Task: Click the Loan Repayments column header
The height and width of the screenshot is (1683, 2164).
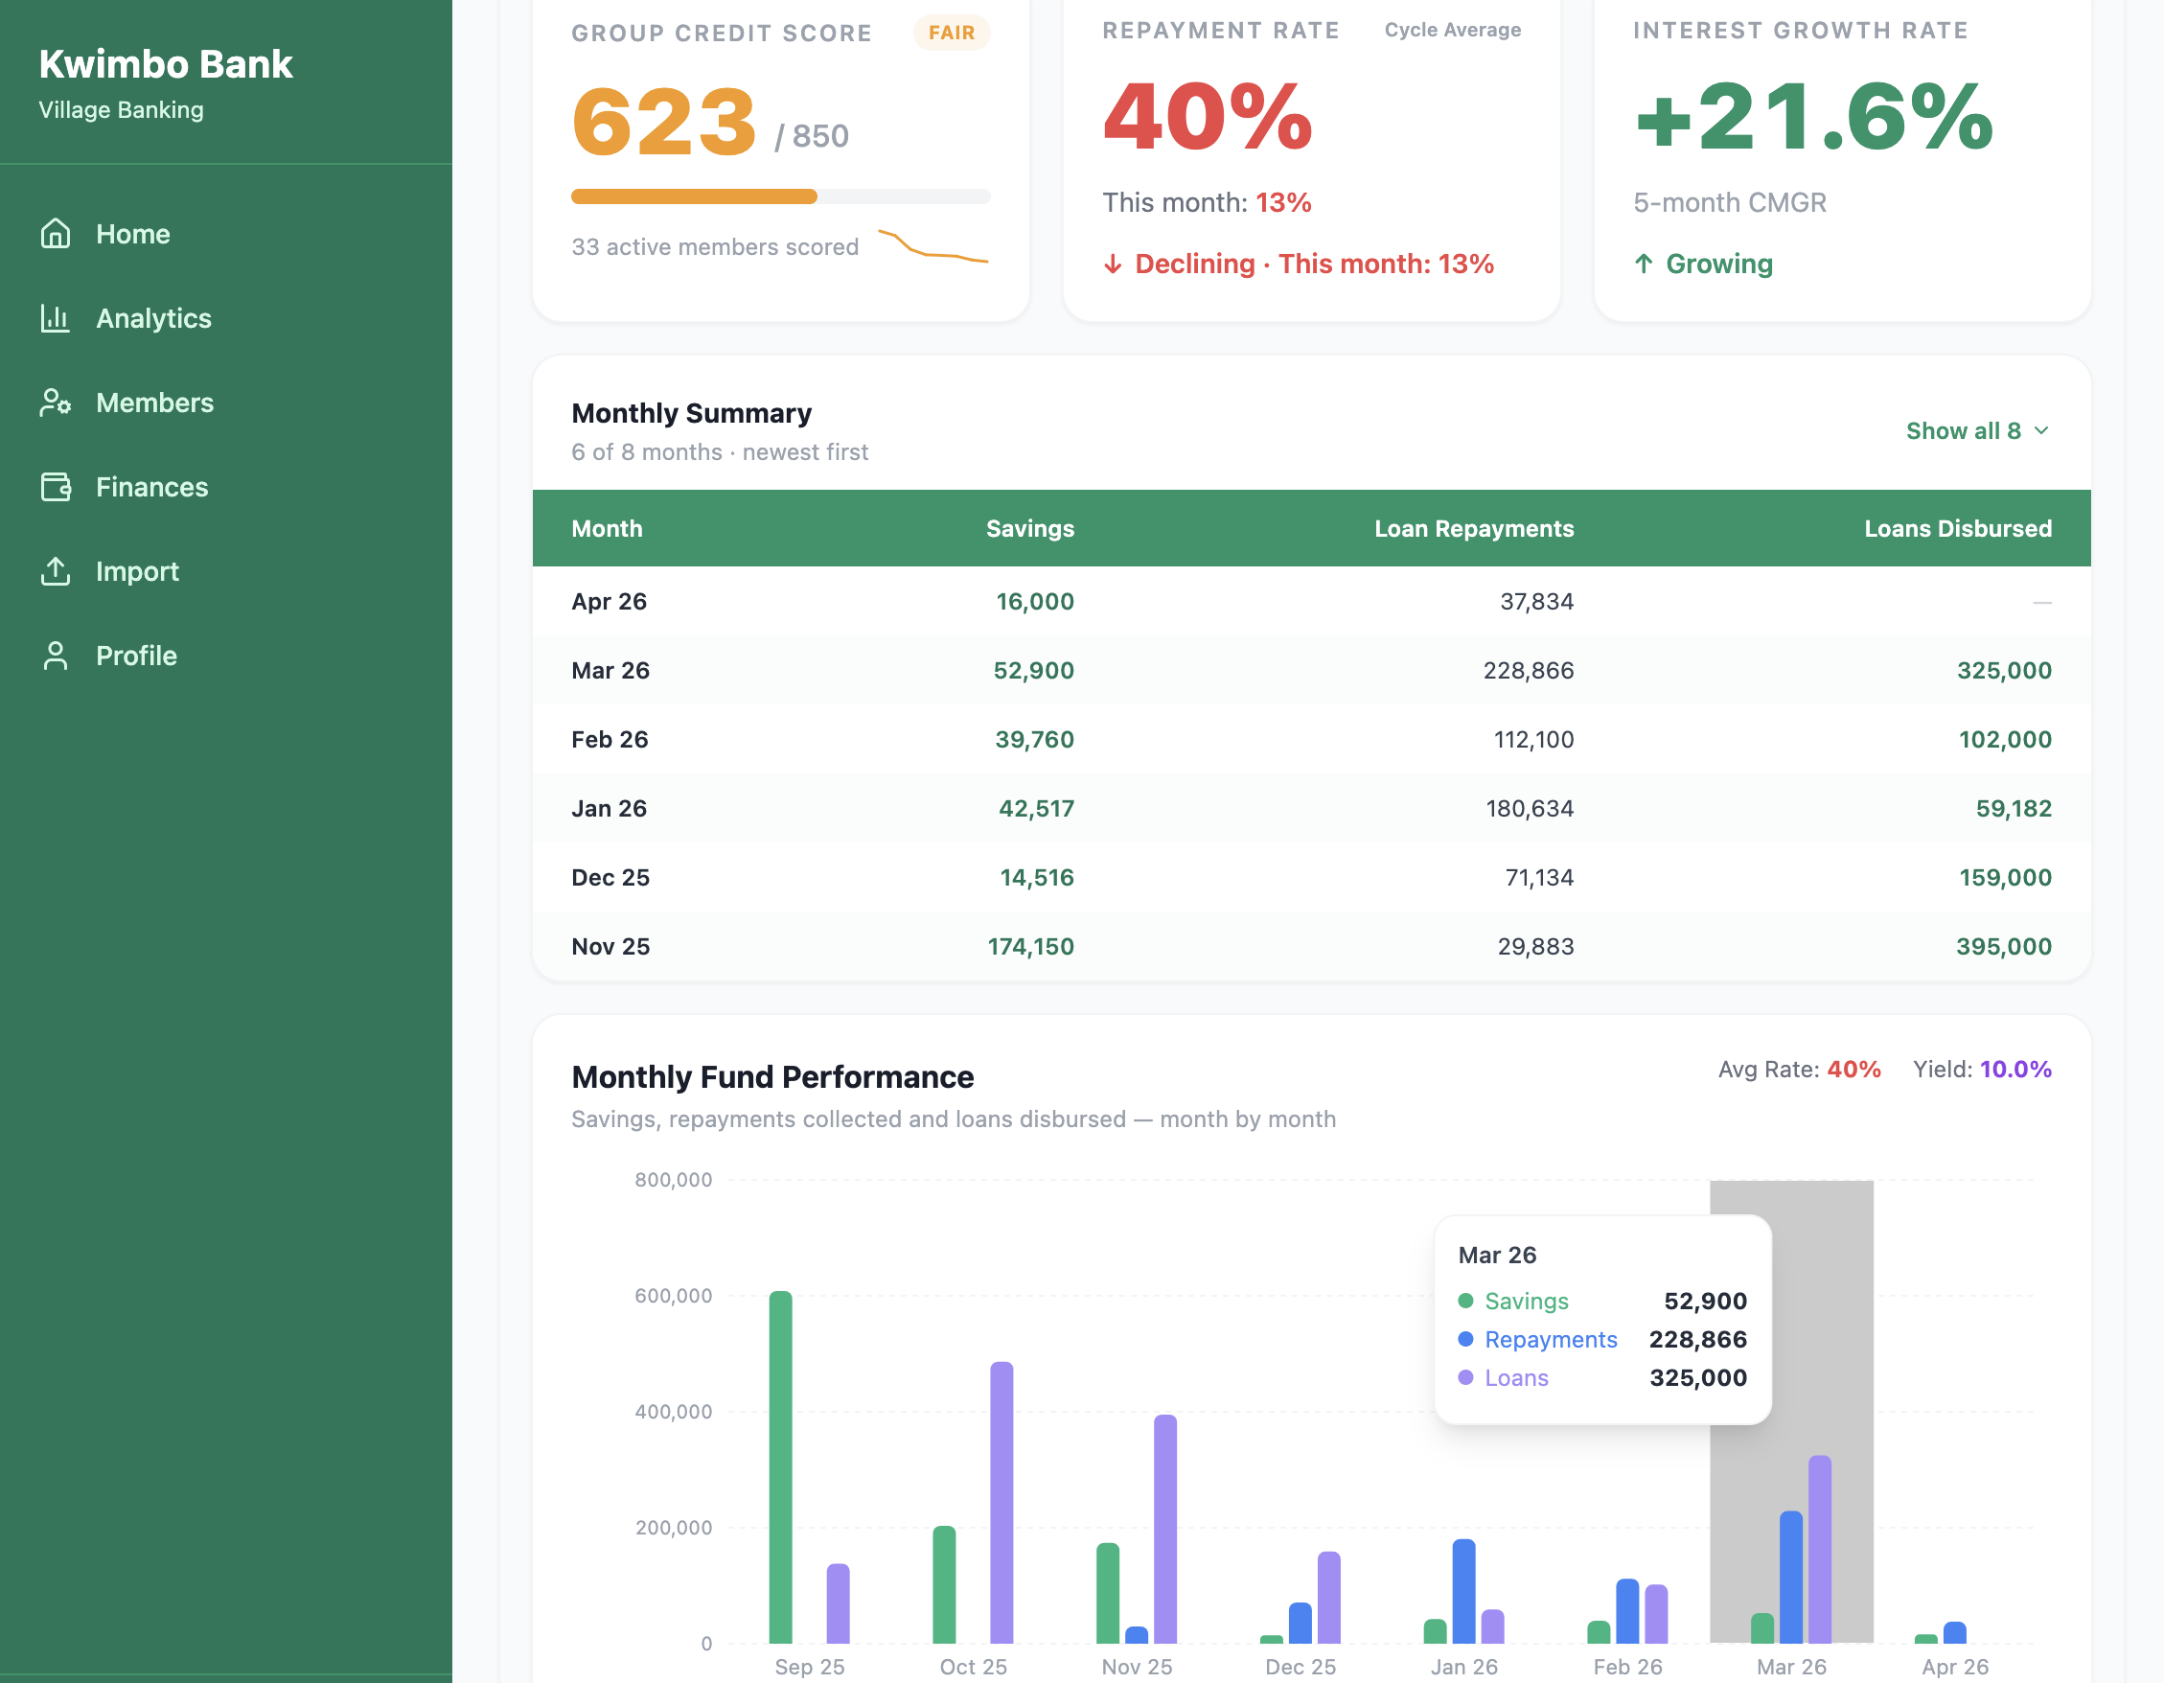Action: click(x=1473, y=528)
